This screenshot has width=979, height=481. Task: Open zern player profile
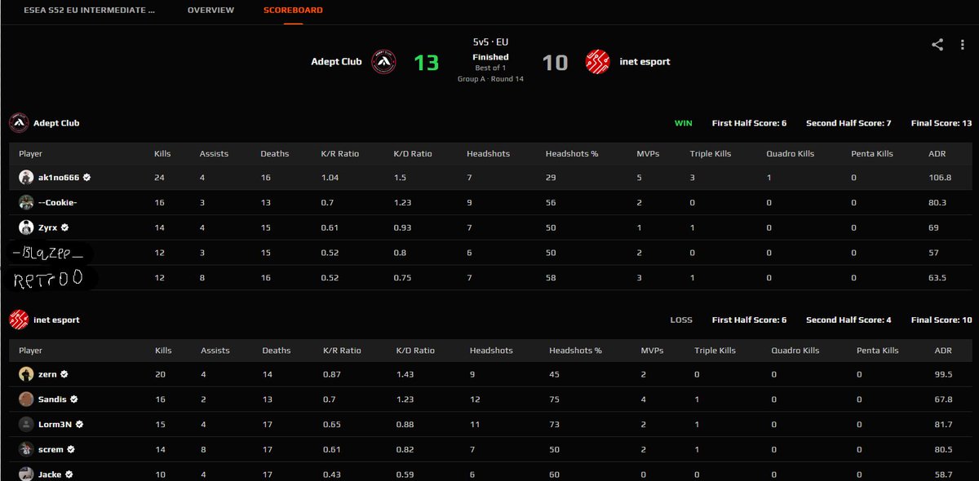point(47,374)
